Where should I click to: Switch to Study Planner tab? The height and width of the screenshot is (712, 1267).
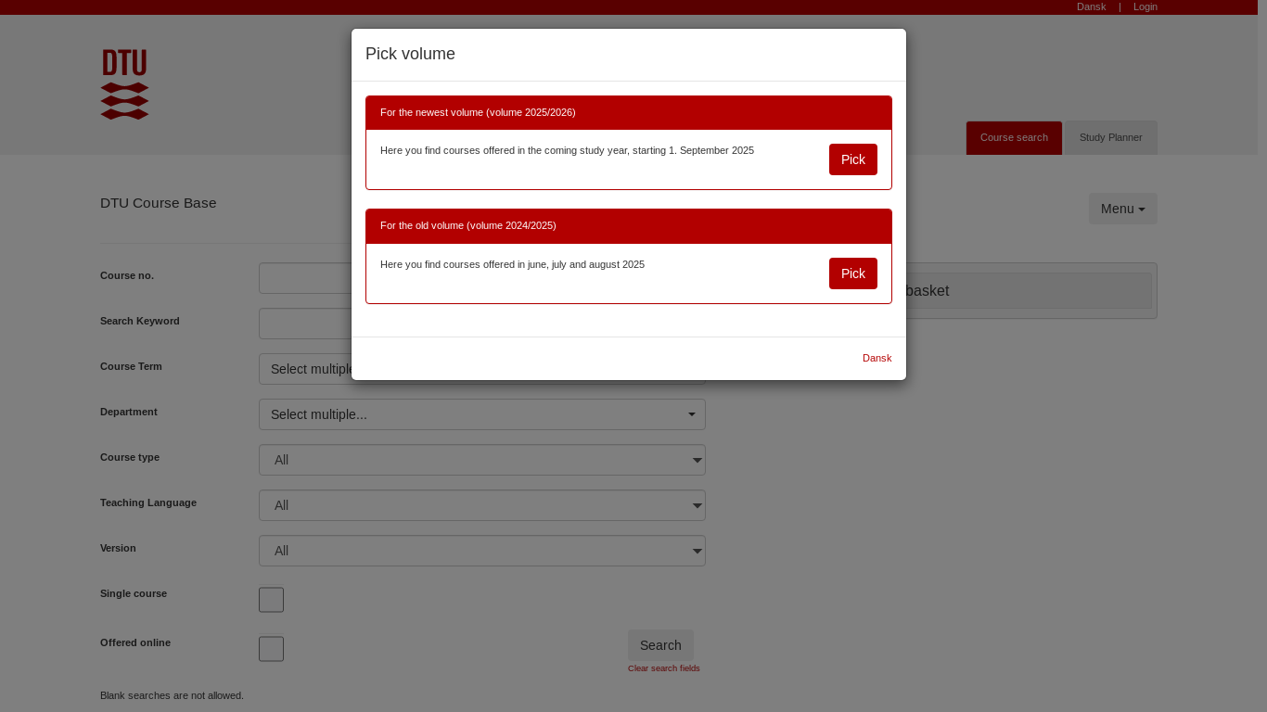click(x=1111, y=137)
